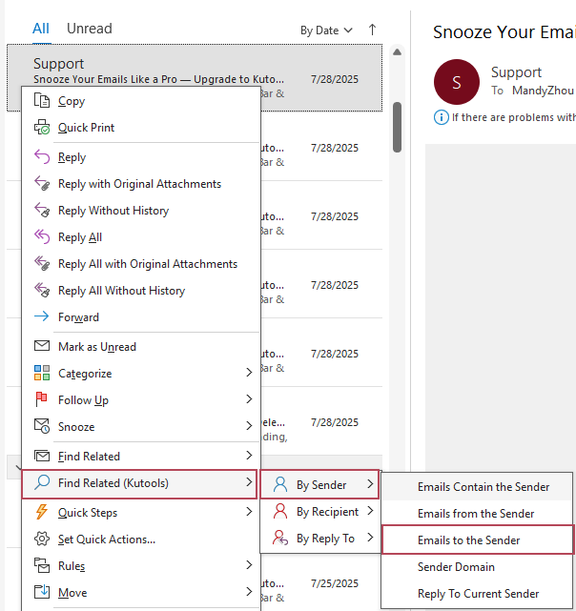The width and height of the screenshot is (576, 611).
Task: Select Reply All menu entry
Action: pyautogui.click(x=141, y=237)
